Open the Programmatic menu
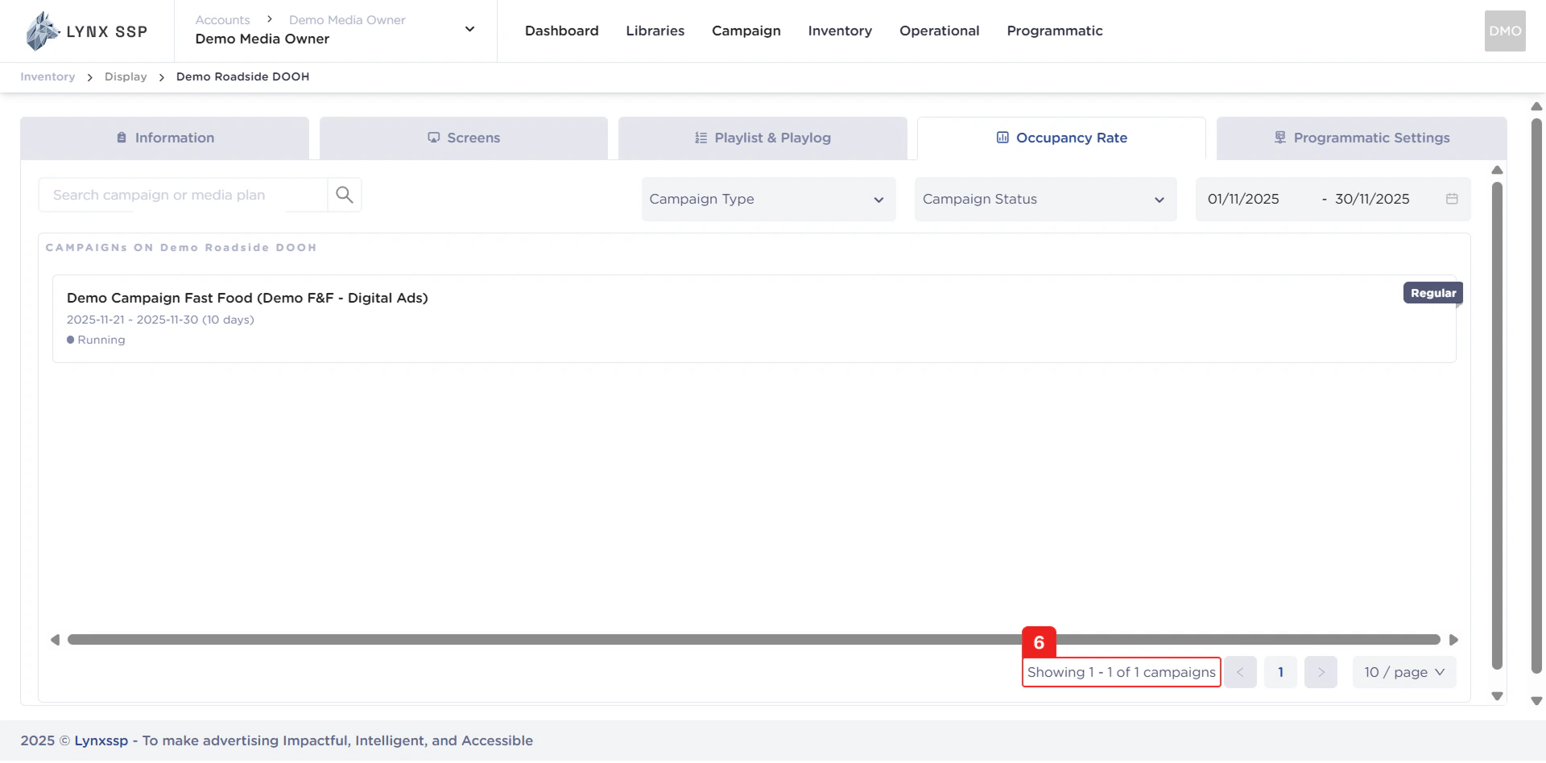The height and width of the screenshot is (763, 1546). coord(1055,31)
